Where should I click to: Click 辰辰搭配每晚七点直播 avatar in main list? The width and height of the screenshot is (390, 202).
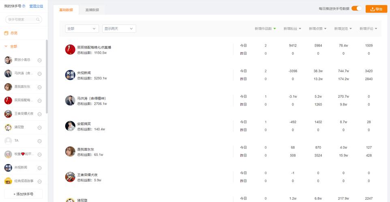(x=70, y=50)
